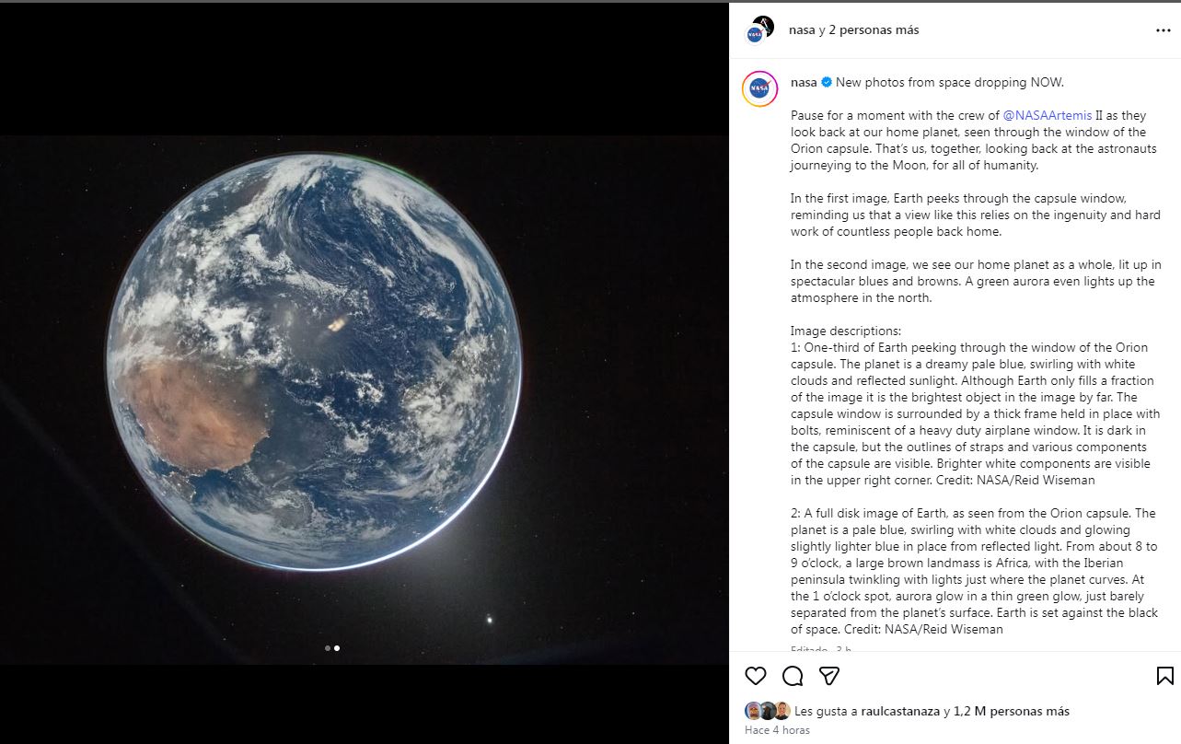Click NASA's story-ring avatar beside the caption
The image size is (1181, 744).
pos(759,88)
